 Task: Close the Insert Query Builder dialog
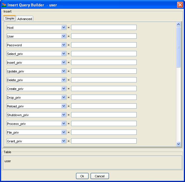click(x=180, y=5)
